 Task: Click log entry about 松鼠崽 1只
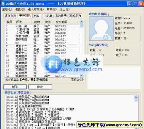click(38, 119)
